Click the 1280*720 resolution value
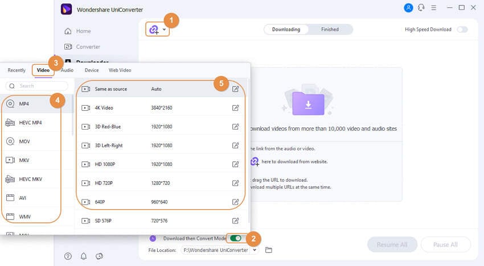Image resolution: width=484 pixels, height=266 pixels. tap(161, 183)
